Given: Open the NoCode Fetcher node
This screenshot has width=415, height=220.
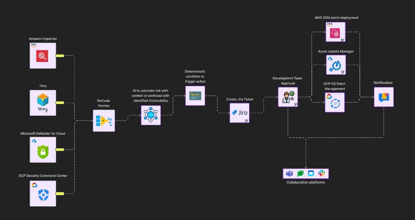Looking at the screenshot, I should tap(104, 121).
